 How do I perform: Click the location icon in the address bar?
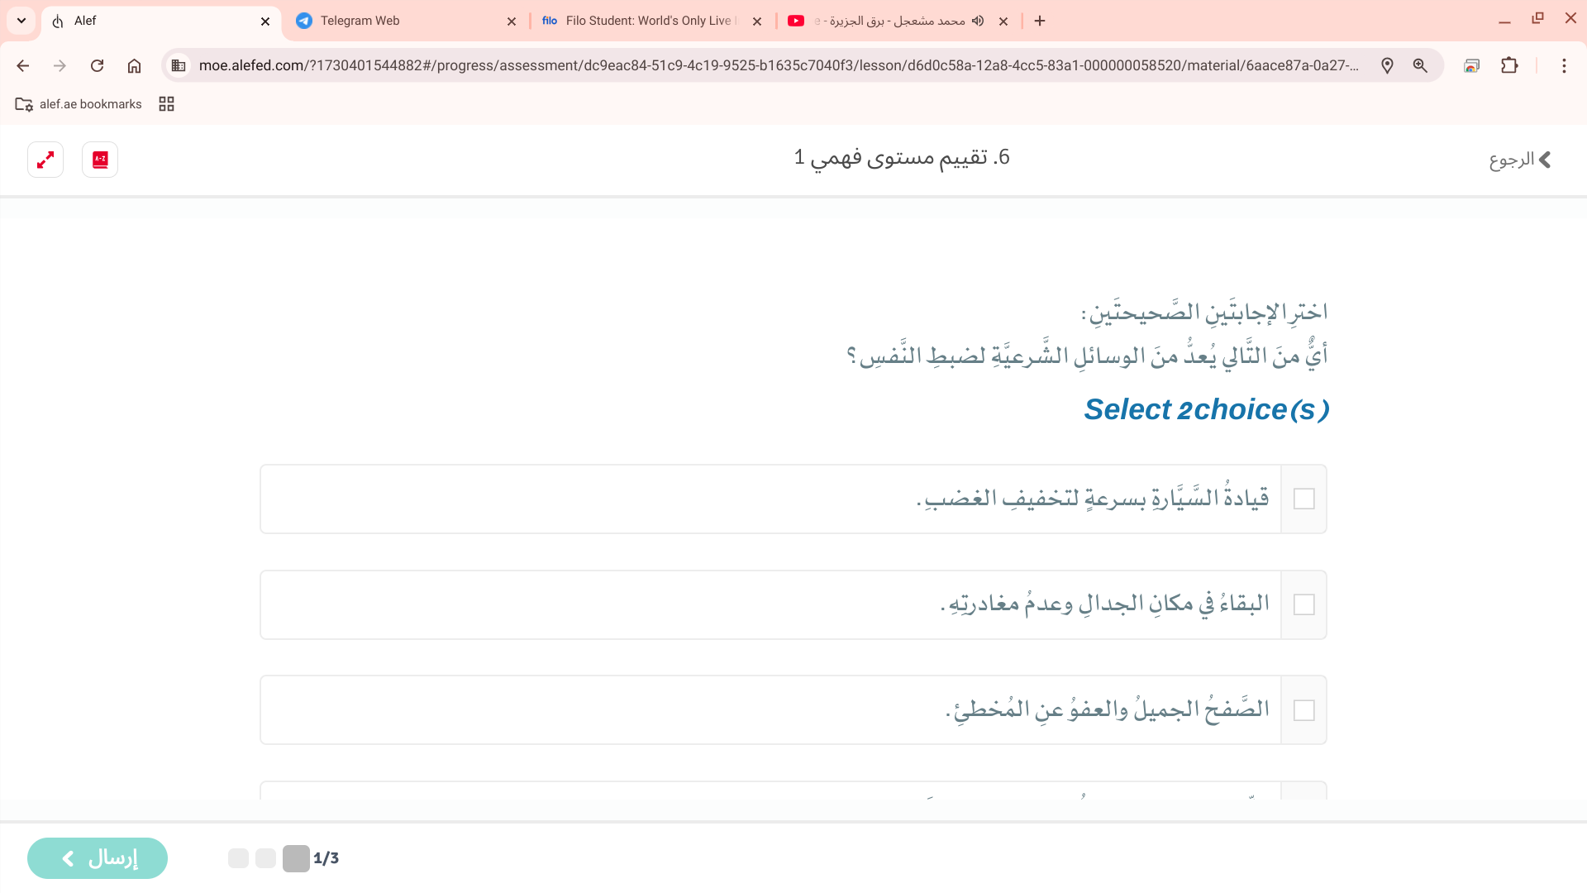click(x=1388, y=66)
